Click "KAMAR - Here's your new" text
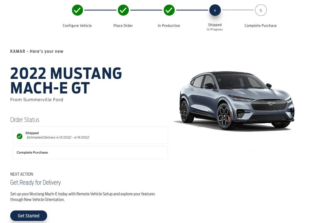Screen dimensions: 332x223 click(x=37, y=51)
